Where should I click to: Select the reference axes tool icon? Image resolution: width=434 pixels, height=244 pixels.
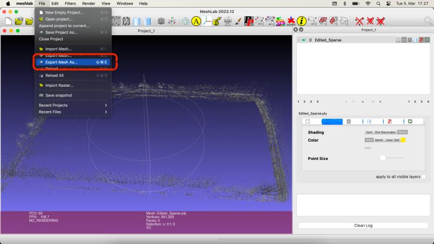point(207,21)
